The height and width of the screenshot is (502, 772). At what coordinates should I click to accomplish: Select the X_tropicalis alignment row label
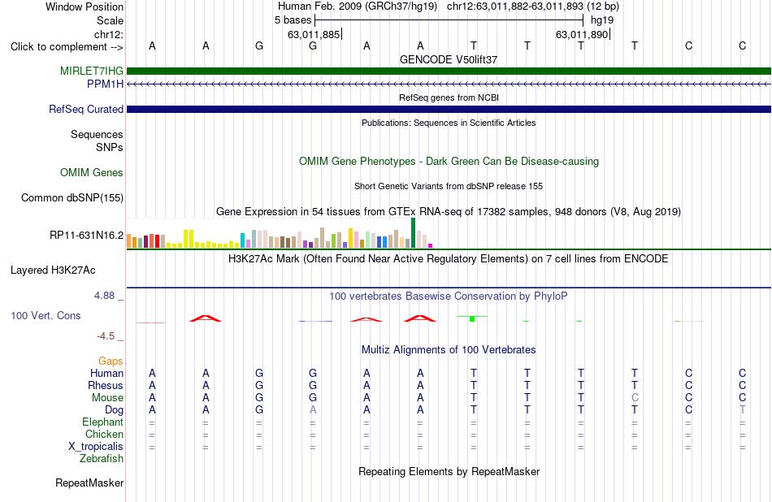click(96, 447)
